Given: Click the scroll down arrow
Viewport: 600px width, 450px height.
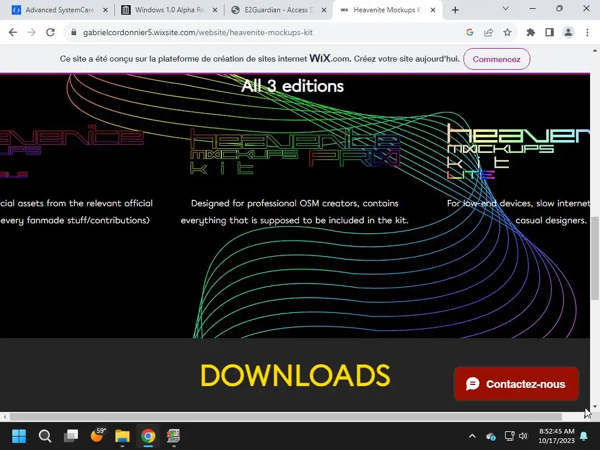Looking at the screenshot, I should pyautogui.click(x=595, y=407).
